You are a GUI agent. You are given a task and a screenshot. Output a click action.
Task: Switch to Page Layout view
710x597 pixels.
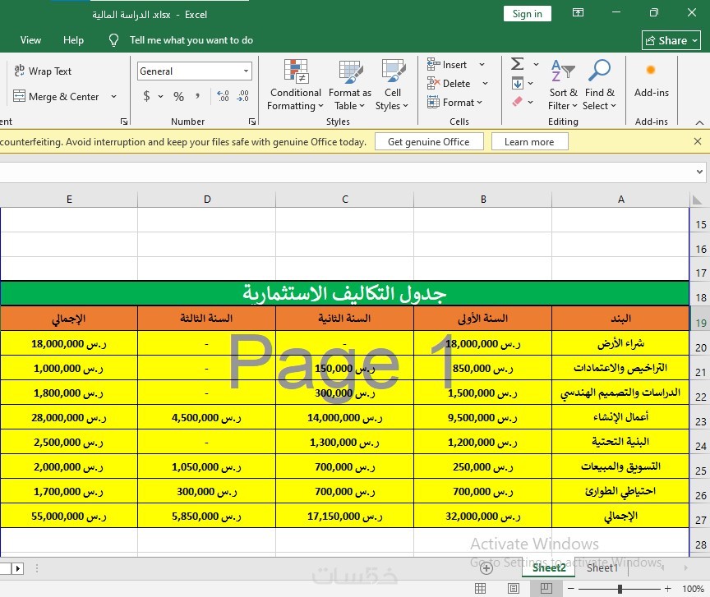(514, 589)
